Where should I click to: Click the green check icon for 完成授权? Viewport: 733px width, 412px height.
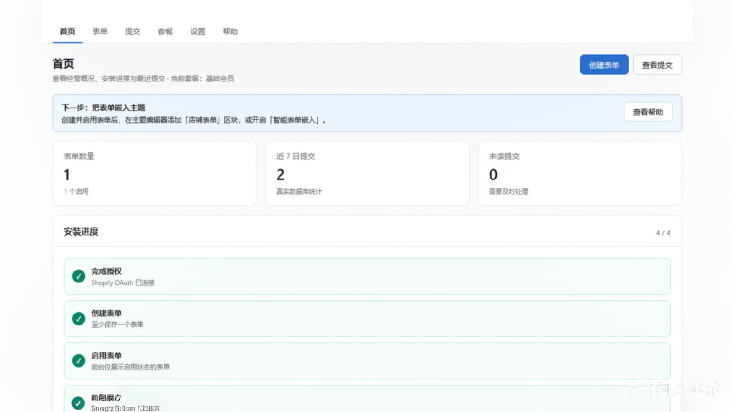coord(79,276)
